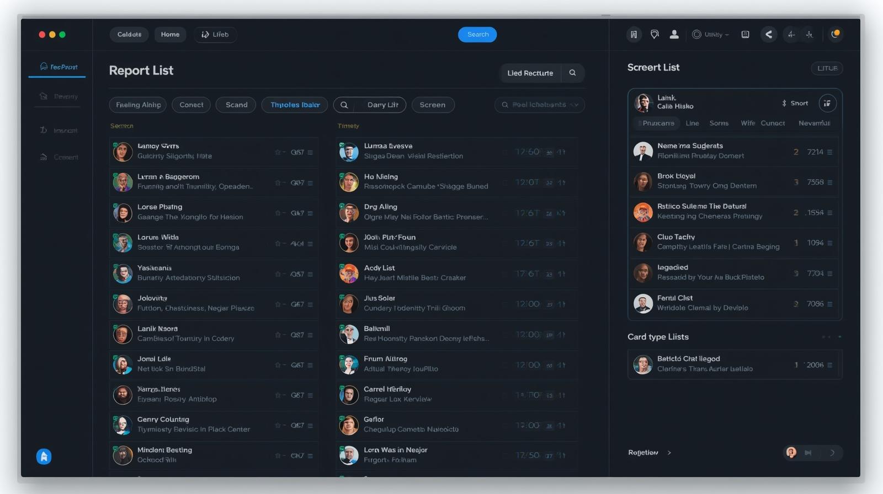
Task: Open the orange notification avatar icon
Action: coord(836,34)
